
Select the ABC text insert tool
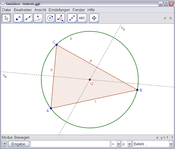coord(82,18)
